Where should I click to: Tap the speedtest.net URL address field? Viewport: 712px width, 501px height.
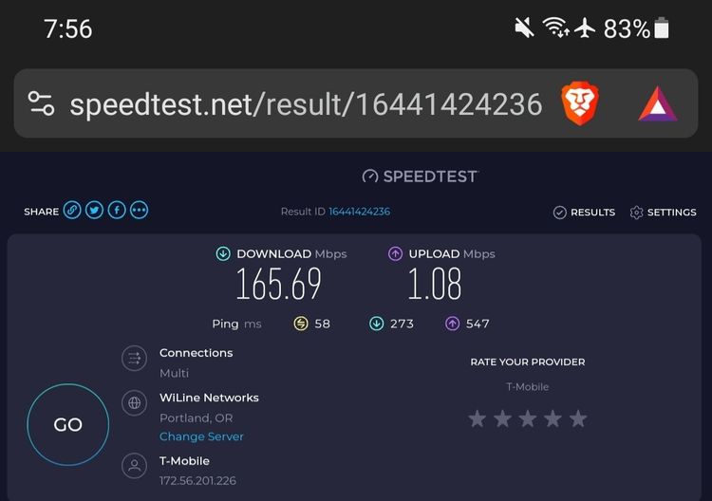(306, 104)
